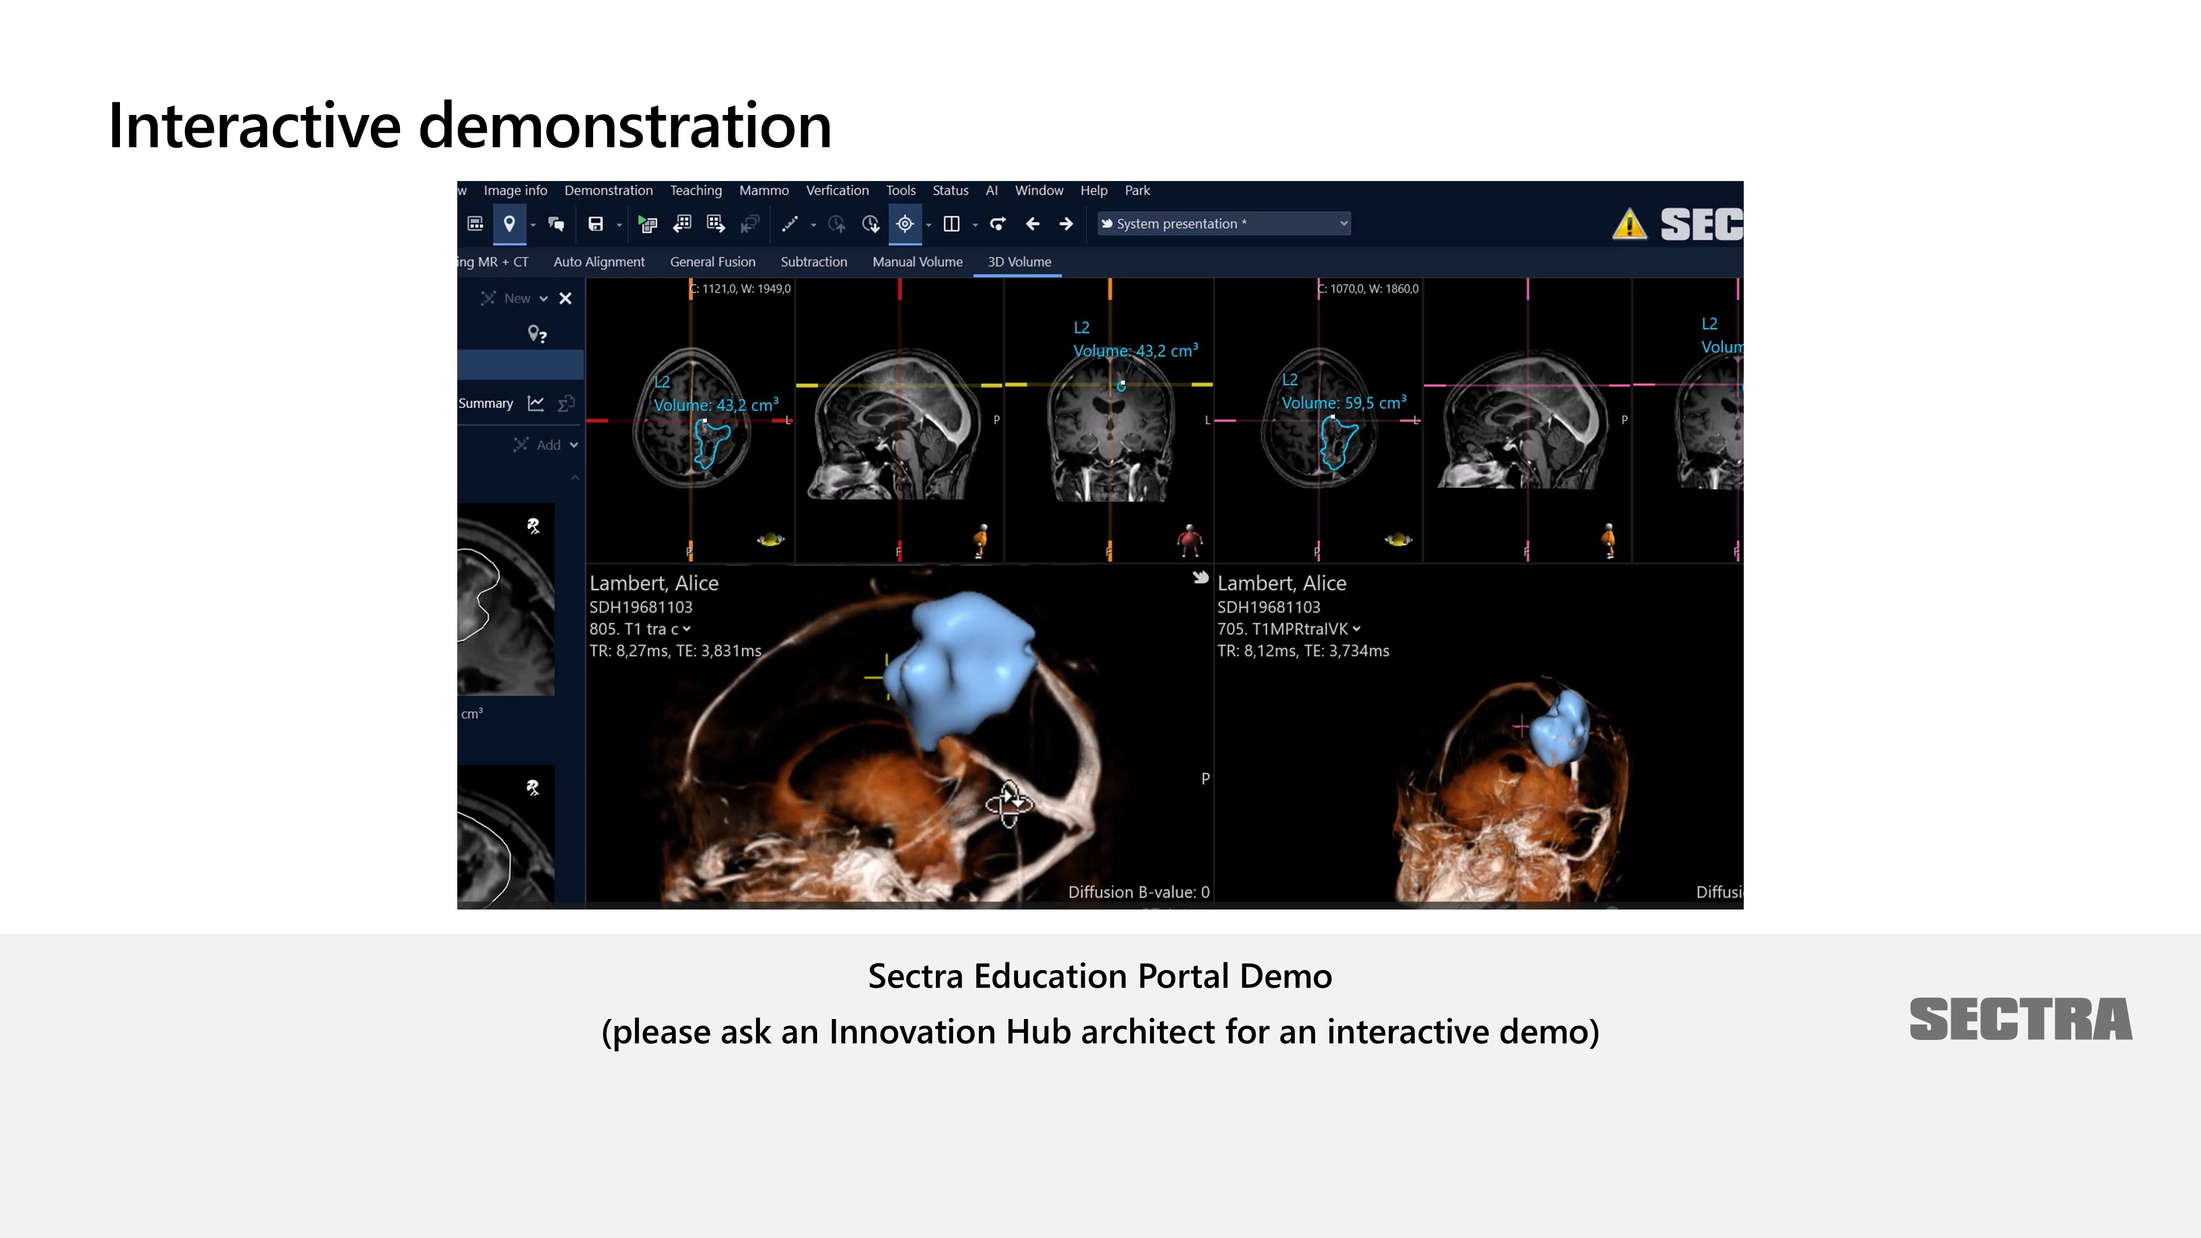Collapse the section with up chevron
2201x1238 pixels.
pos(575,478)
